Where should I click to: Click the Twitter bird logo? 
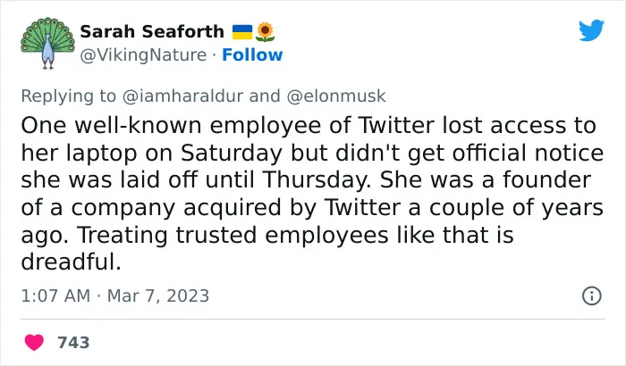click(591, 30)
